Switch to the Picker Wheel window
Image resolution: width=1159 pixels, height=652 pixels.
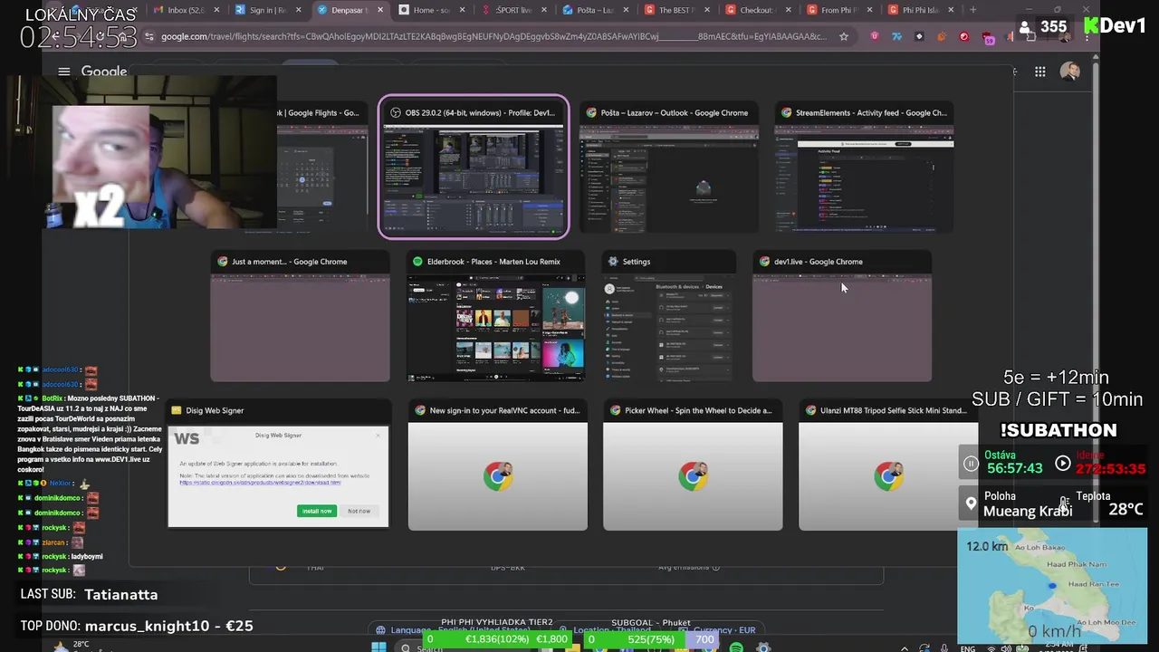click(693, 465)
